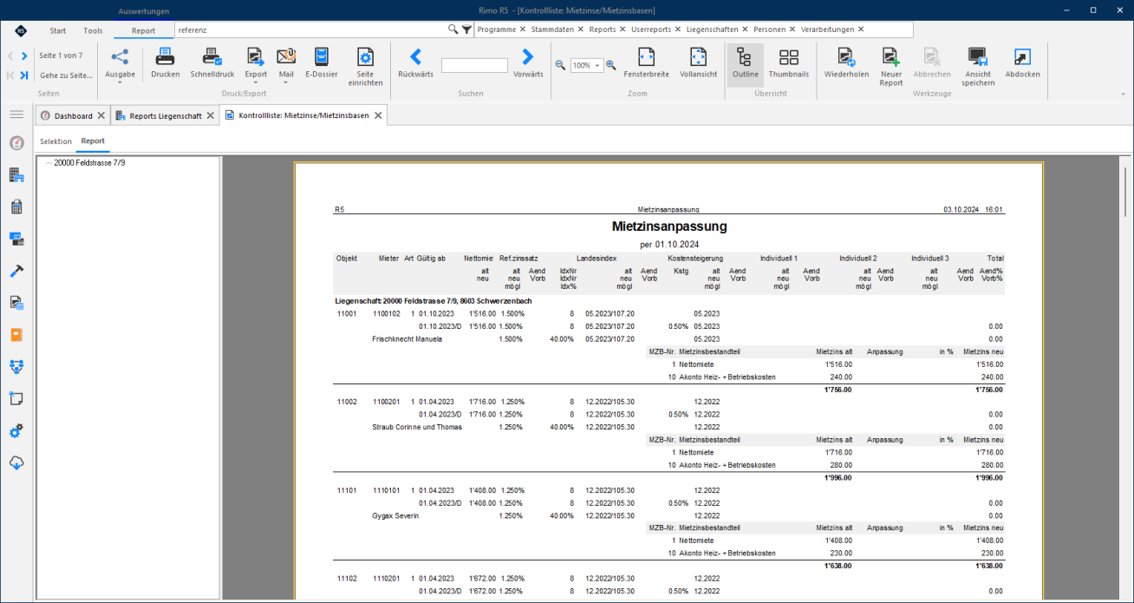
Task: Open the Export dropdown menu
Action: point(256,66)
